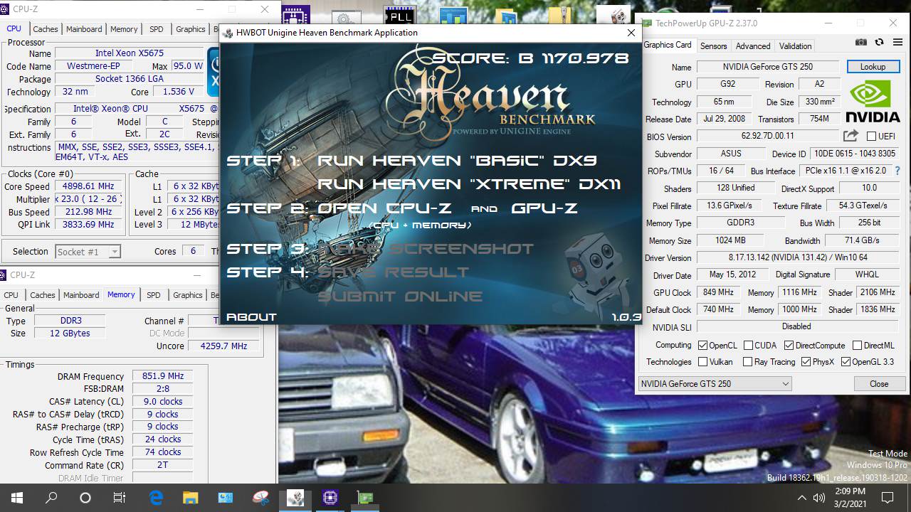This screenshot has width=911, height=512.
Task: Show hidden system tray icons
Action: click(802, 498)
